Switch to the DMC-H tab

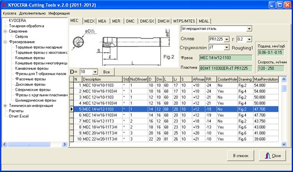pyautogui.click(x=164, y=21)
